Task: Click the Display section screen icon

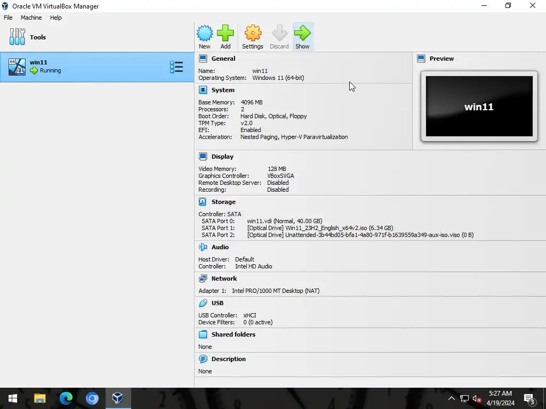Action: [203, 157]
